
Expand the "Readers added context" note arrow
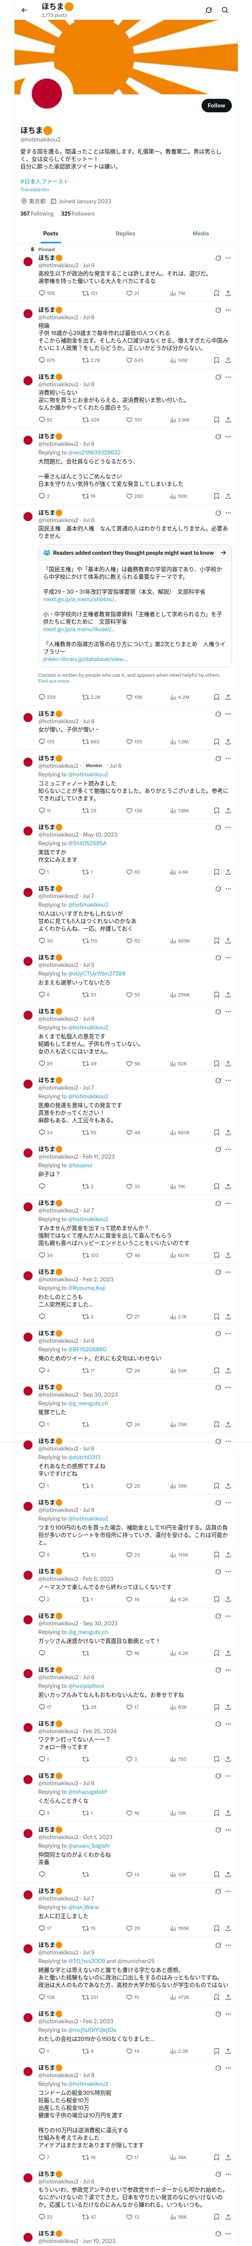point(223,553)
